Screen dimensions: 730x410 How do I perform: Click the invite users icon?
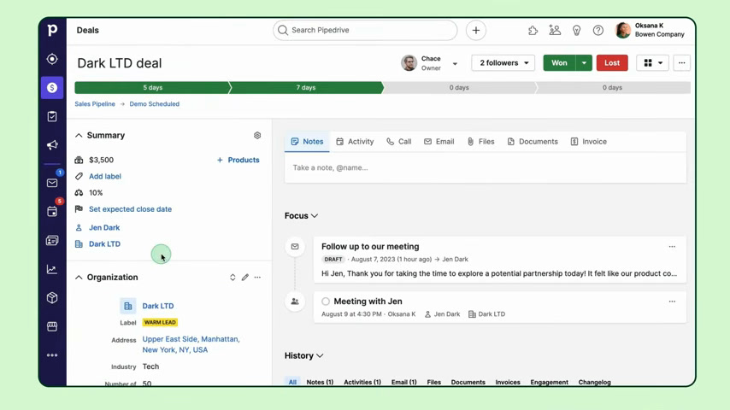point(555,30)
